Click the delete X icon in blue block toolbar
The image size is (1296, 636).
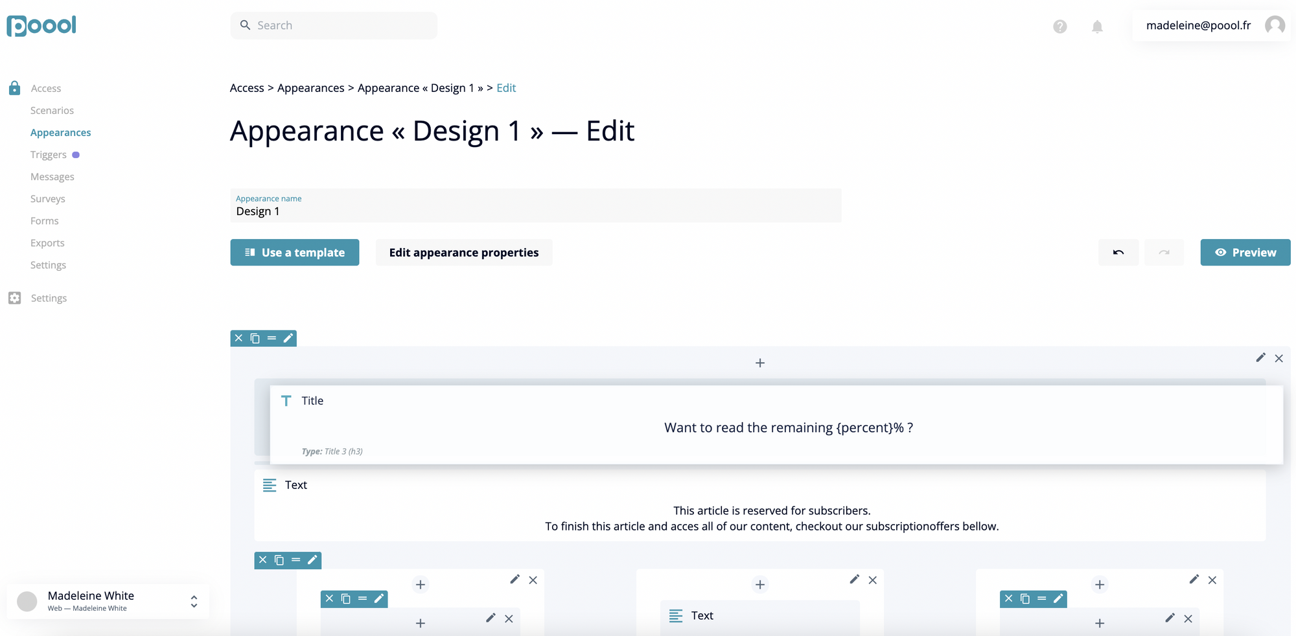238,338
